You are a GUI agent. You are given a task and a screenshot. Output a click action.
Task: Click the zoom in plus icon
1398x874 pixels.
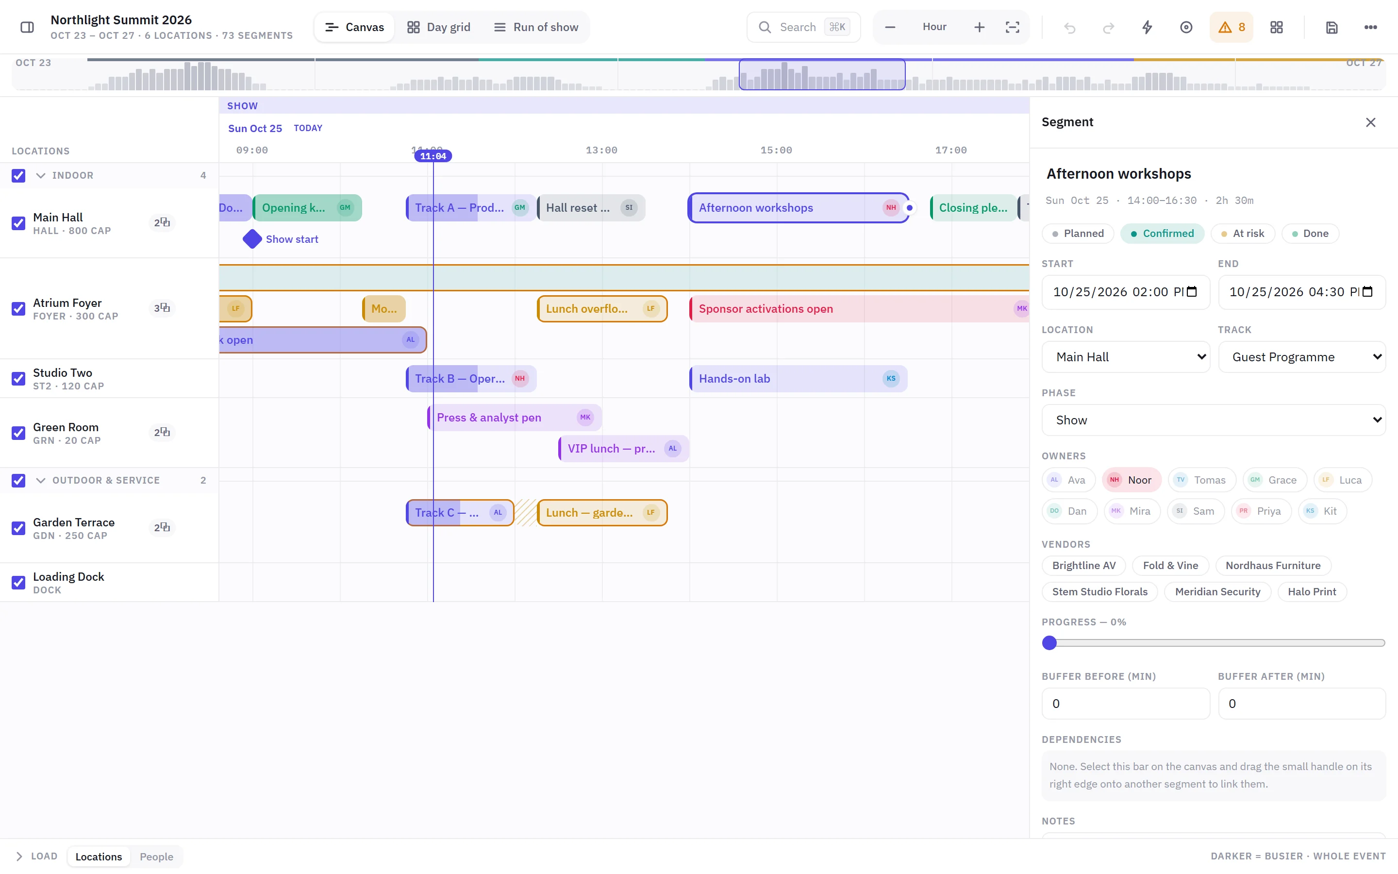coord(979,27)
